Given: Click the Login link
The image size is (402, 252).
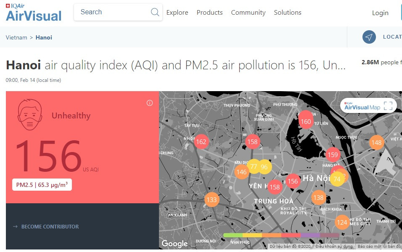Looking at the screenshot, I should point(380,13).
